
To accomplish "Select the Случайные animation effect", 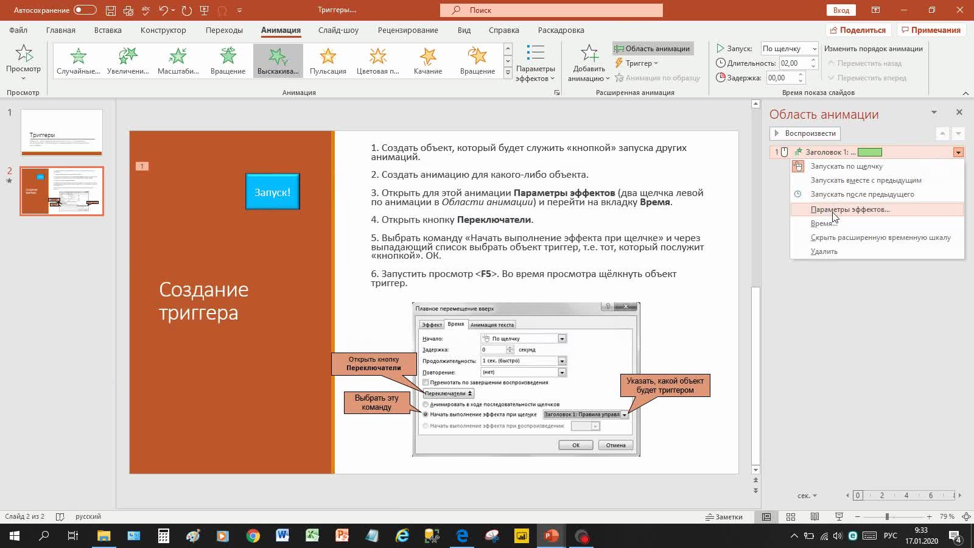I will [79, 60].
